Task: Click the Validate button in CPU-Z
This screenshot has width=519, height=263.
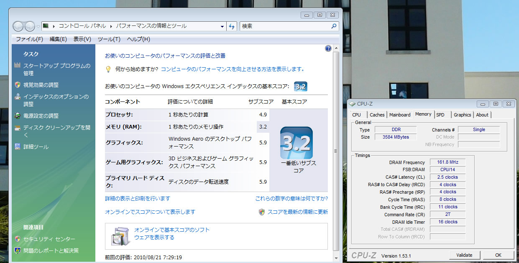Action: (x=464, y=255)
